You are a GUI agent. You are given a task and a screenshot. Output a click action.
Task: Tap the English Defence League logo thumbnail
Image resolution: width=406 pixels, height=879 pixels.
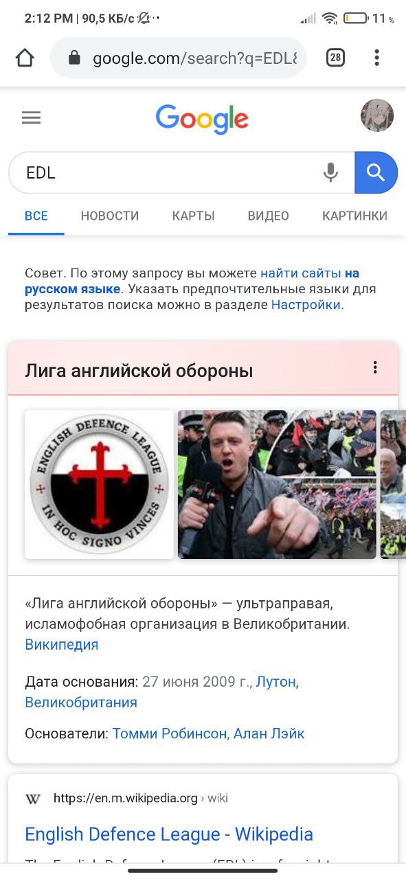click(x=99, y=484)
